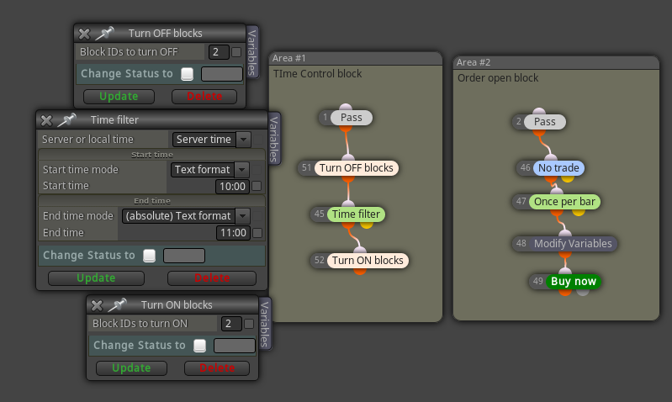The height and width of the screenshot is (402, 672).
Task: Close the Turn ON blocks panel
Action: (x=98, y=305)
